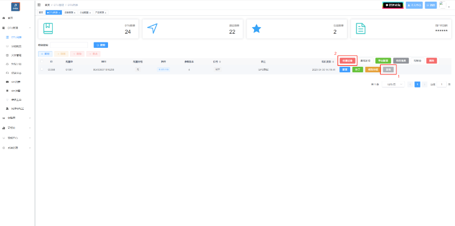Collapse the DTU管理 sidebar group chevron

(x=30, y=28)
